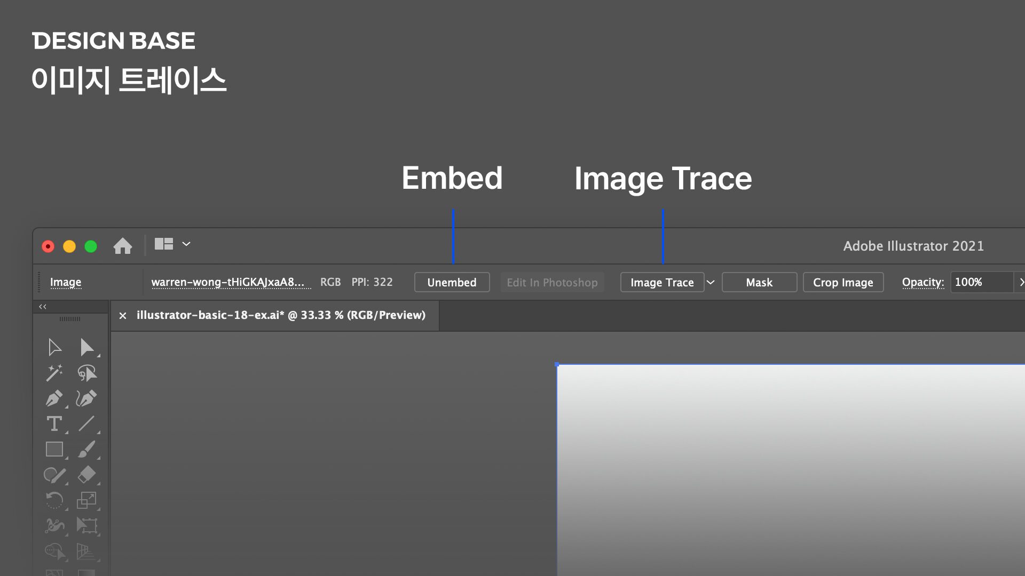This screenshot has width=1025, height=576.
Task: Expand the Arrange Documents dropdown arrow
Action: [186, 244]
